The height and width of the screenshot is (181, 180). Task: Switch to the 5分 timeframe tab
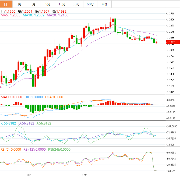coord(48,4)
